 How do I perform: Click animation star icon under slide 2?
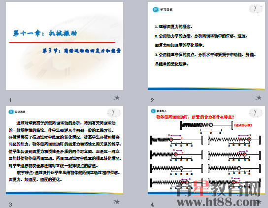(259, 98)
